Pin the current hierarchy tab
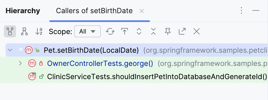Screen dimensions: 268x100 click(168, 31)
